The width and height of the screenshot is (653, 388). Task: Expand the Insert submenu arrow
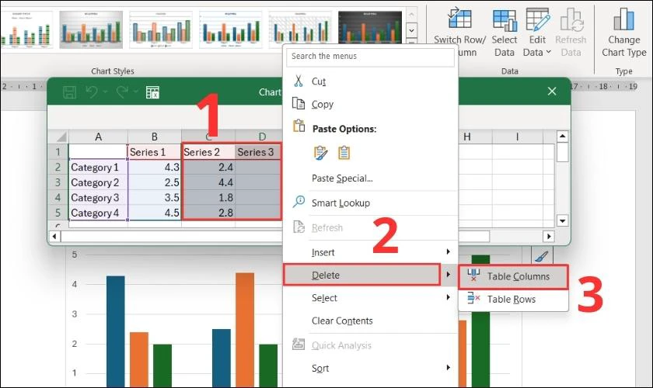point(448,251)
